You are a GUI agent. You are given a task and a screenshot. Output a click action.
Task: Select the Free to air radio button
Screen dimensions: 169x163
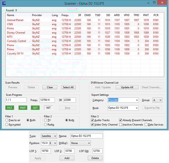(x=7, y=120)
